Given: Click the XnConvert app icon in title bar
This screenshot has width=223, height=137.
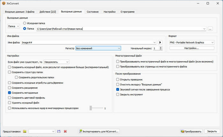Looking at the screenshot, I should [x=4, y=4].
